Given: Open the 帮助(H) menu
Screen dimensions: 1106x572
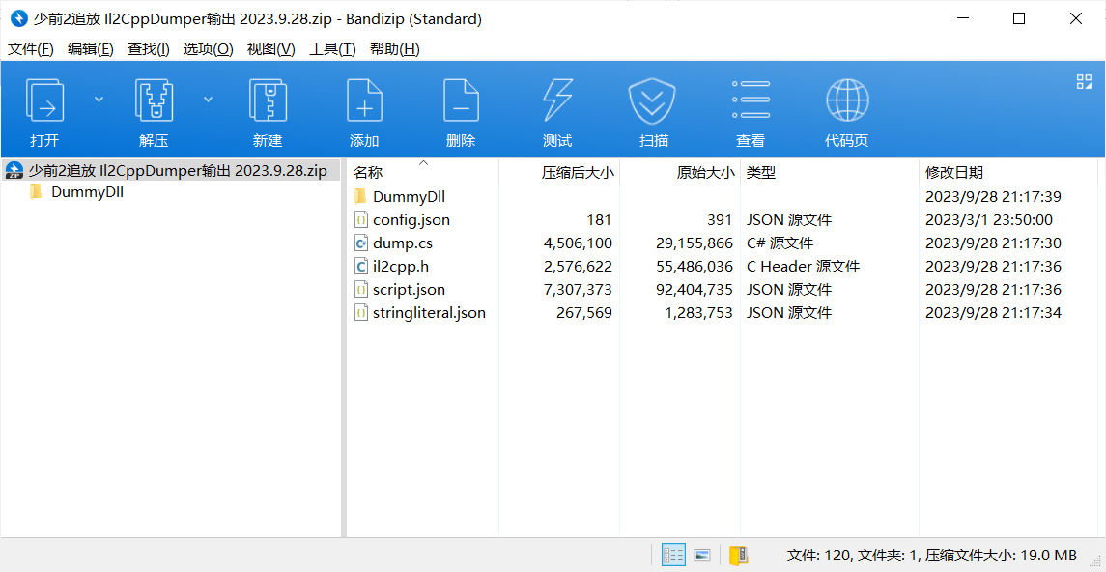Looking at the screenshot, I should [394, 48].
